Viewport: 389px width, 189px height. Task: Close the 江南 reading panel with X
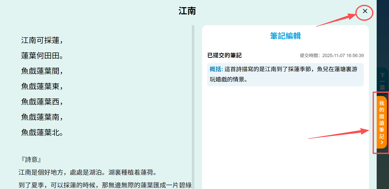[365, 11]
